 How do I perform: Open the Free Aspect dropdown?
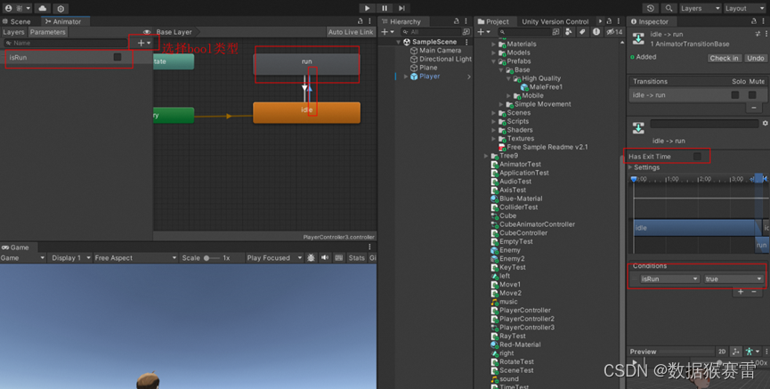pos(135,258)
